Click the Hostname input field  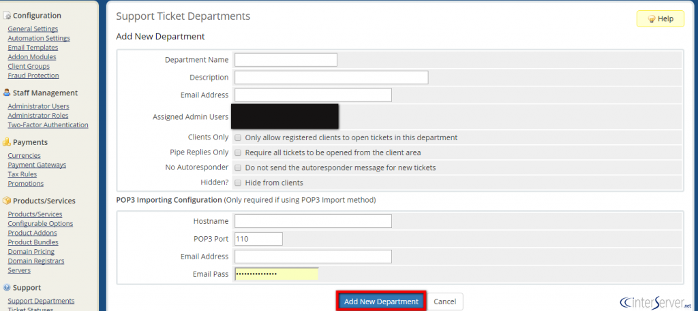(x=313, y=221)
